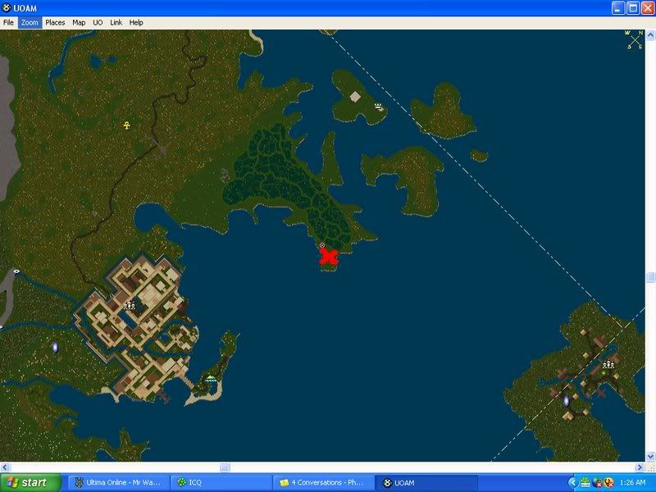
Task: Click the UOAM icon in the title bar
Action: coord(7,7)
